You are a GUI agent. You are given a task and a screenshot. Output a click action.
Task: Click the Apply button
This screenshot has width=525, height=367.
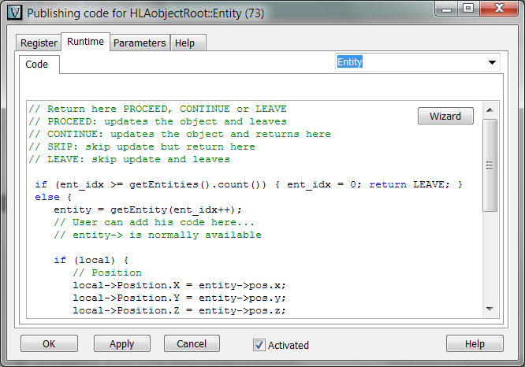(121, 344)
